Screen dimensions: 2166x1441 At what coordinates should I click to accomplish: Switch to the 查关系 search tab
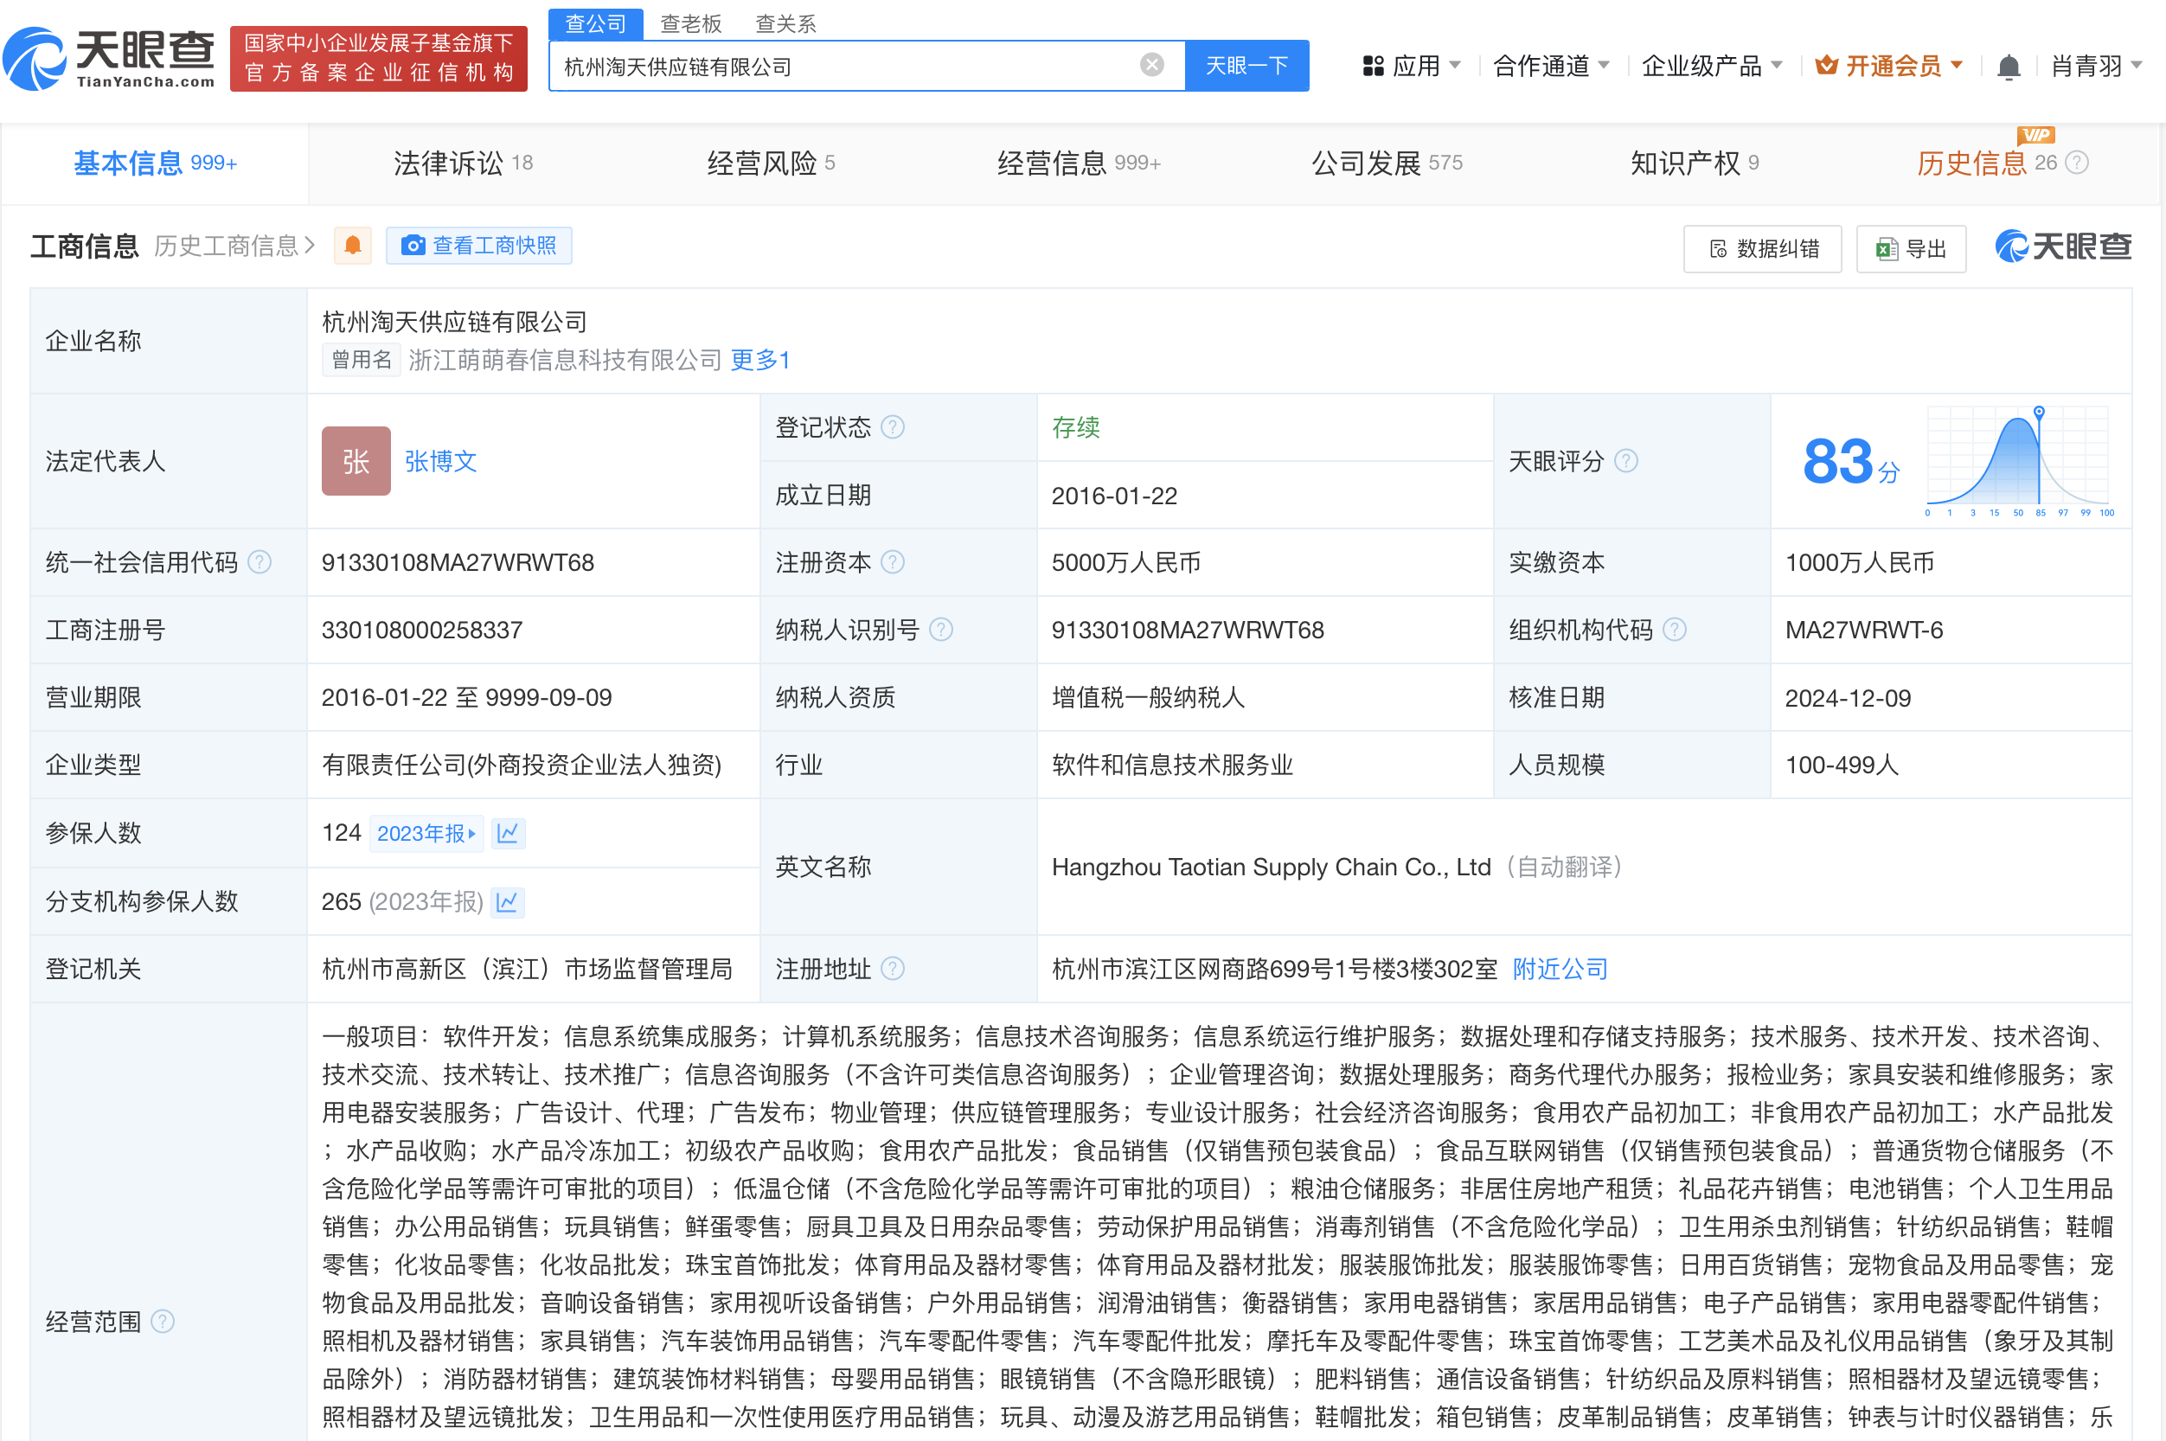click(785, 23)
